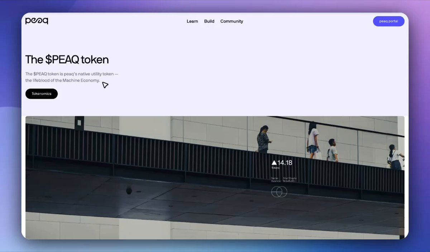Click 'The $PEAQ token' heading
The image size is (430, 252).
(67, 59)
